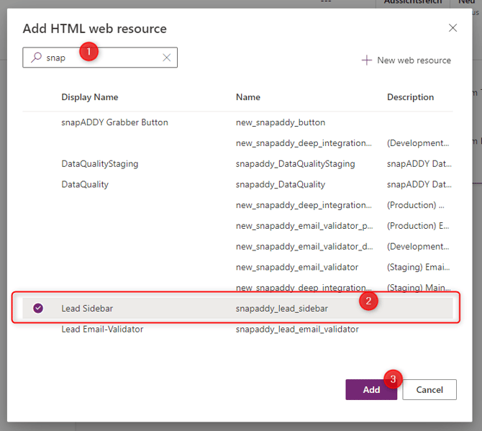Select the Lead Email-Validator row
The width and height of the screenshot is (482, 431).
pyautogui.click(x=102, y=329)
